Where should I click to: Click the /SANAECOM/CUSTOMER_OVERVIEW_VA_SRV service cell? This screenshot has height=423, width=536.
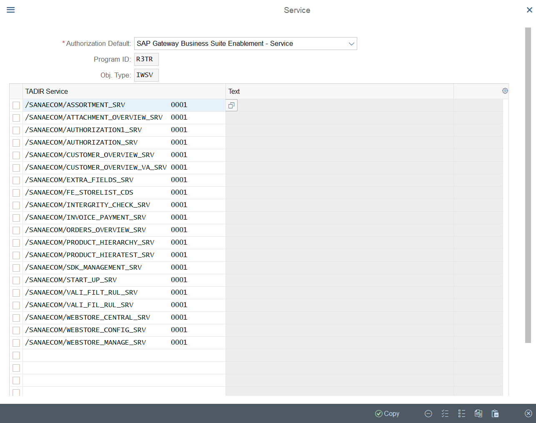(124, 168)
